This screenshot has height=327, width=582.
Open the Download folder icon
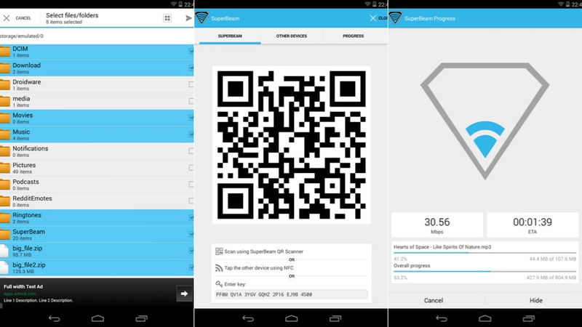point(5,68)
